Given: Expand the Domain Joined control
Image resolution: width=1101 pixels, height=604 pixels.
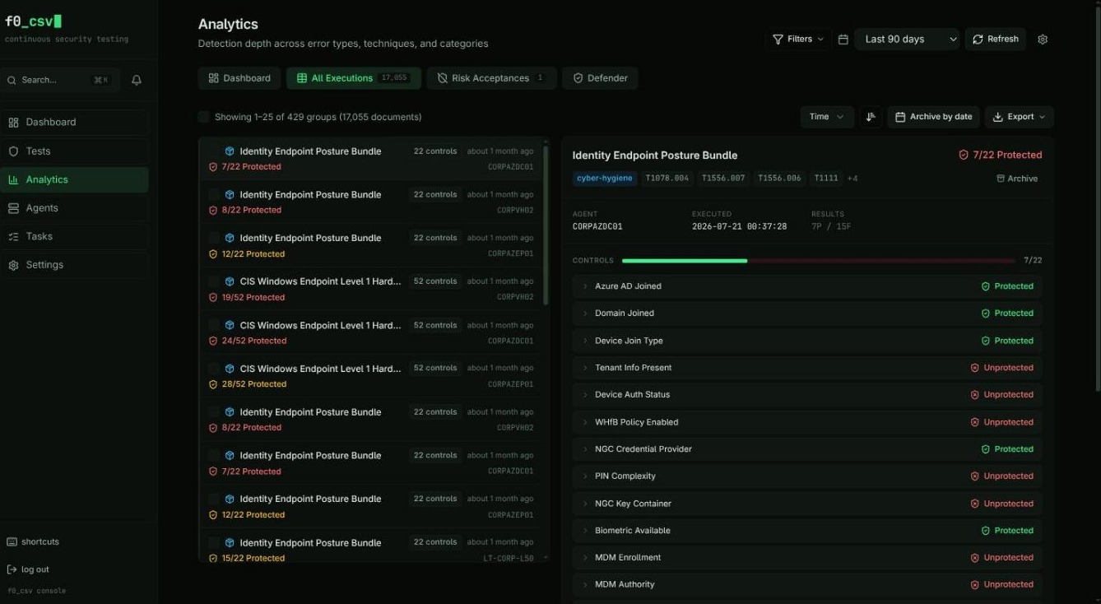Looking at the screenshot, I should tap(585, 314).
